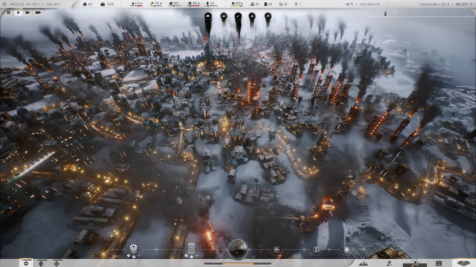Select normal speed play button
This screenshot has height=267, width=476.
[x=18, y=12]
